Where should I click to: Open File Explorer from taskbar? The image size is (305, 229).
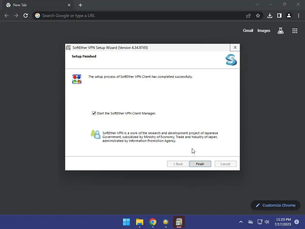pyautogui.click(x=140, y=222)
